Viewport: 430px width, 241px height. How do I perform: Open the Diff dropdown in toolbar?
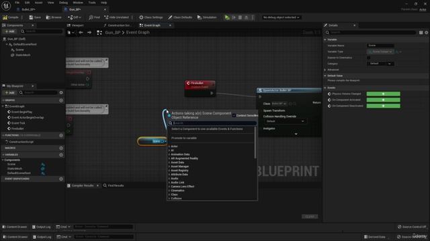click(x=75, y=17)
